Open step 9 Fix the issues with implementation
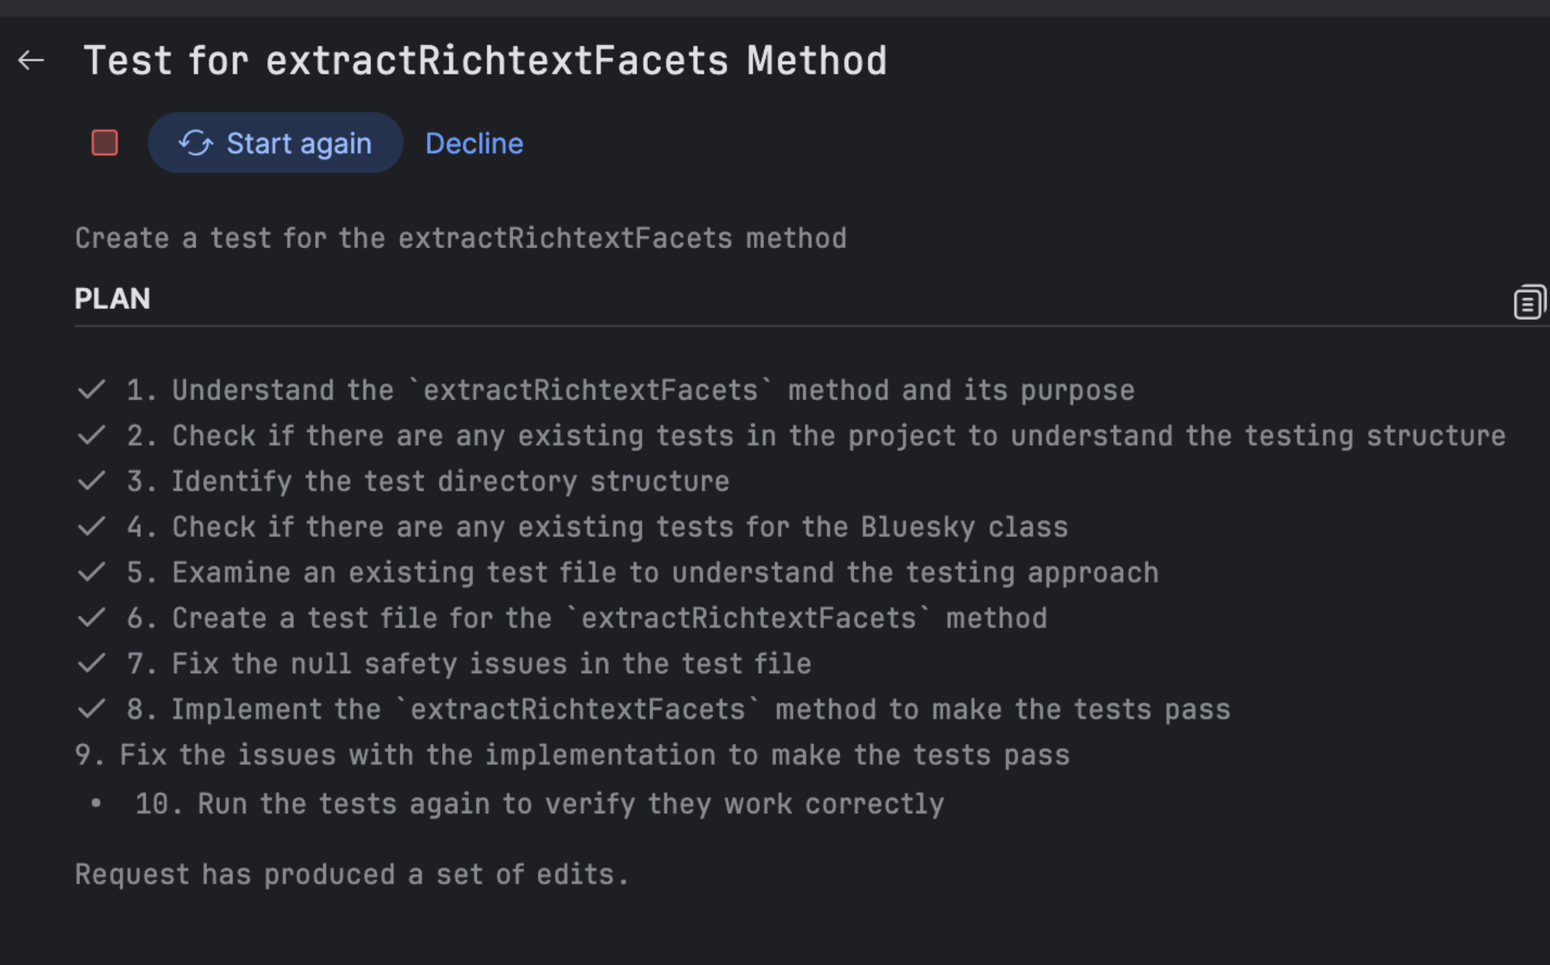1550x965 pixels. tap(572, 755)
